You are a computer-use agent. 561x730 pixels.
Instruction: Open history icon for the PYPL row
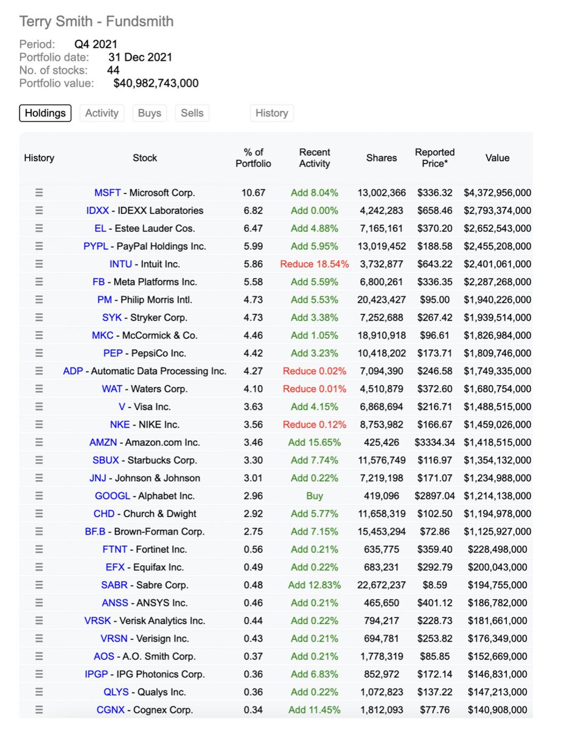point(39,246)
